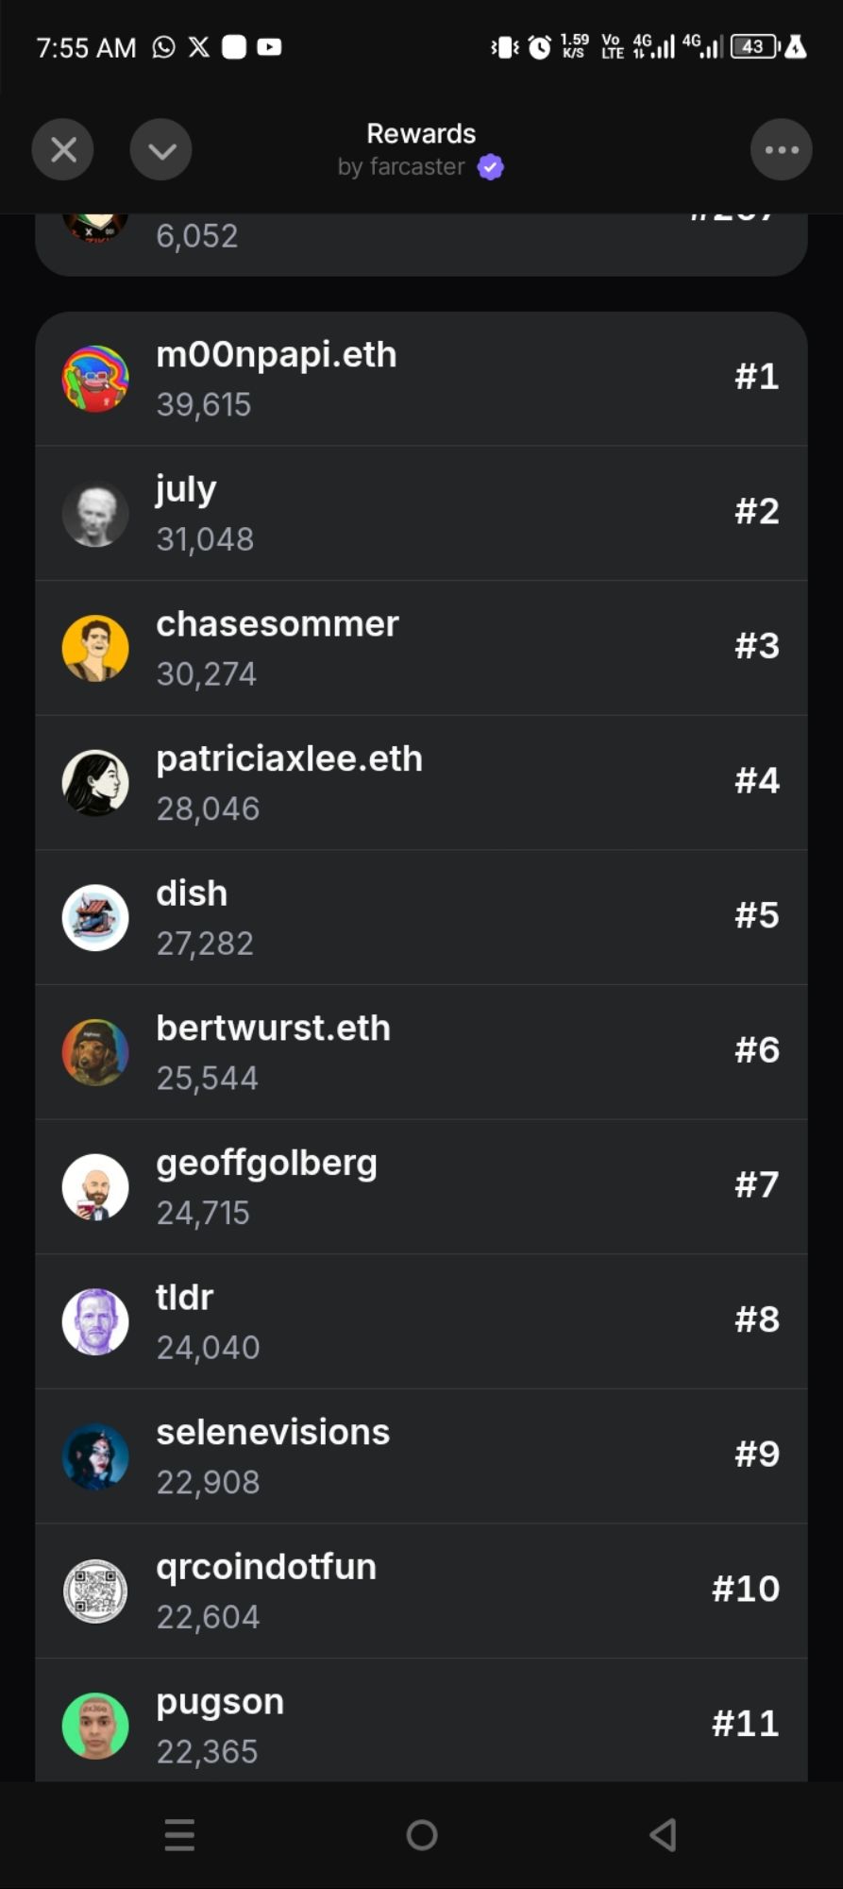The height and width of the screenshot is (1889, 843).
Task: Select tldr leaderboard row
Action: 421,1321
